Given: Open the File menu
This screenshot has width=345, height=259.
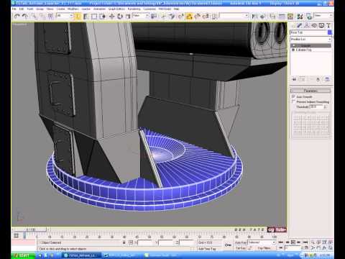Looking at the screenshot, I should click(x=14, y=9).
